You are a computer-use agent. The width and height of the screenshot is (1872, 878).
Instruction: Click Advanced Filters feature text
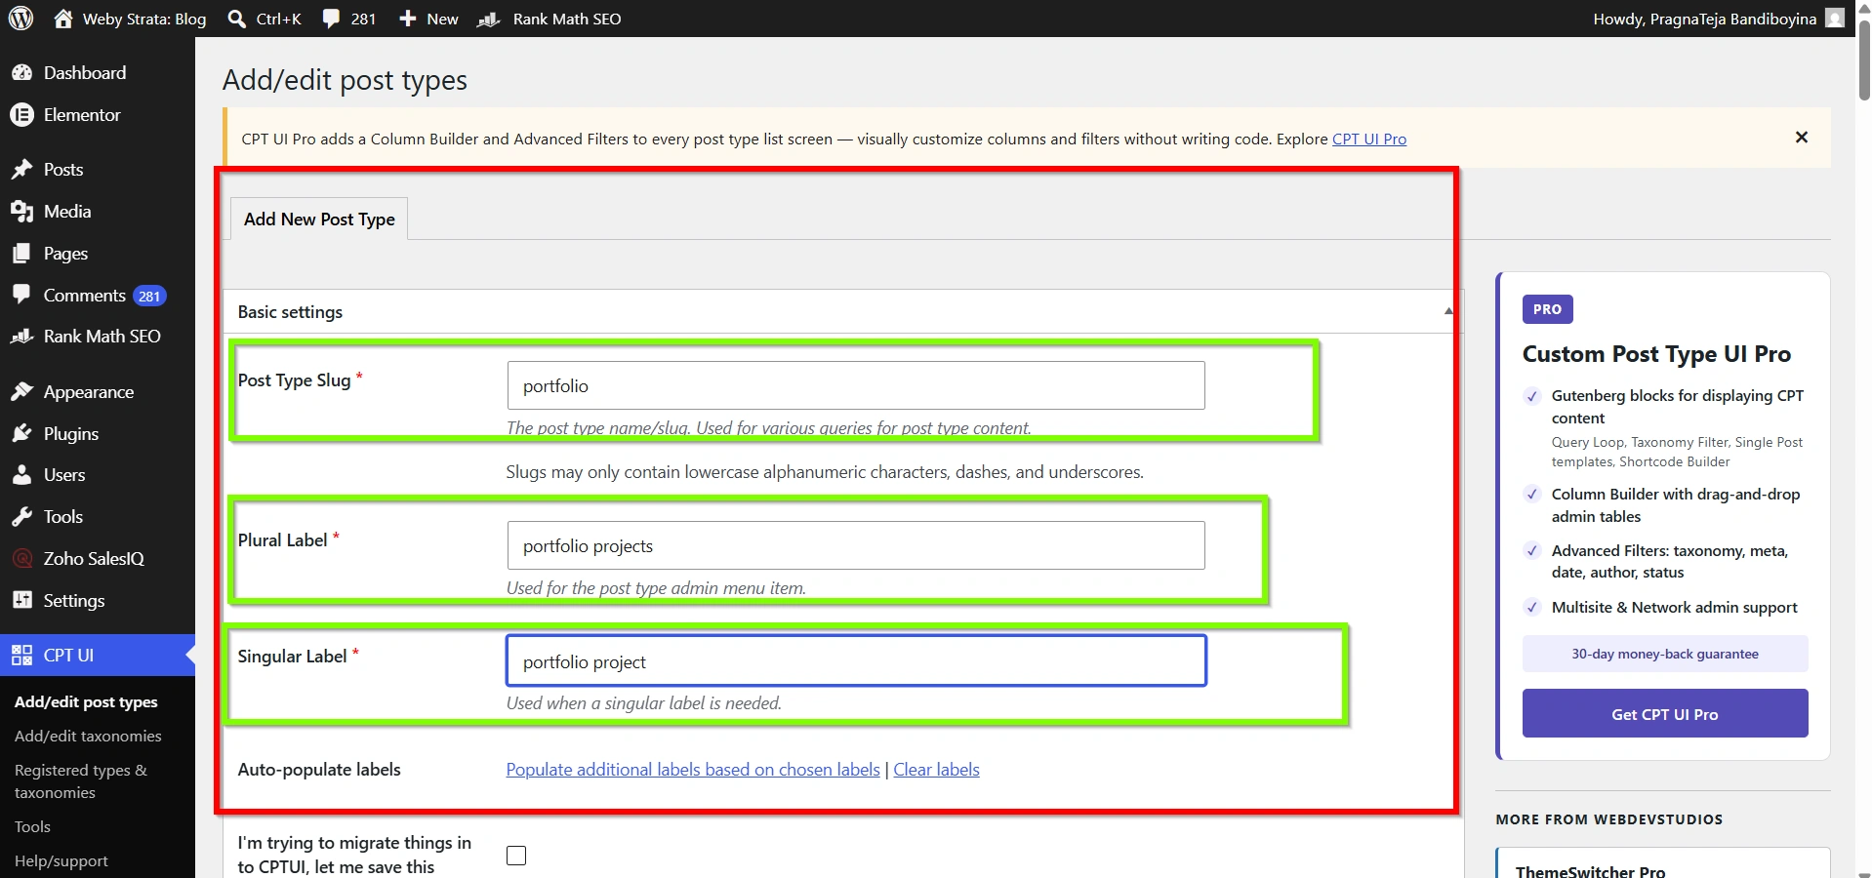1670,561
